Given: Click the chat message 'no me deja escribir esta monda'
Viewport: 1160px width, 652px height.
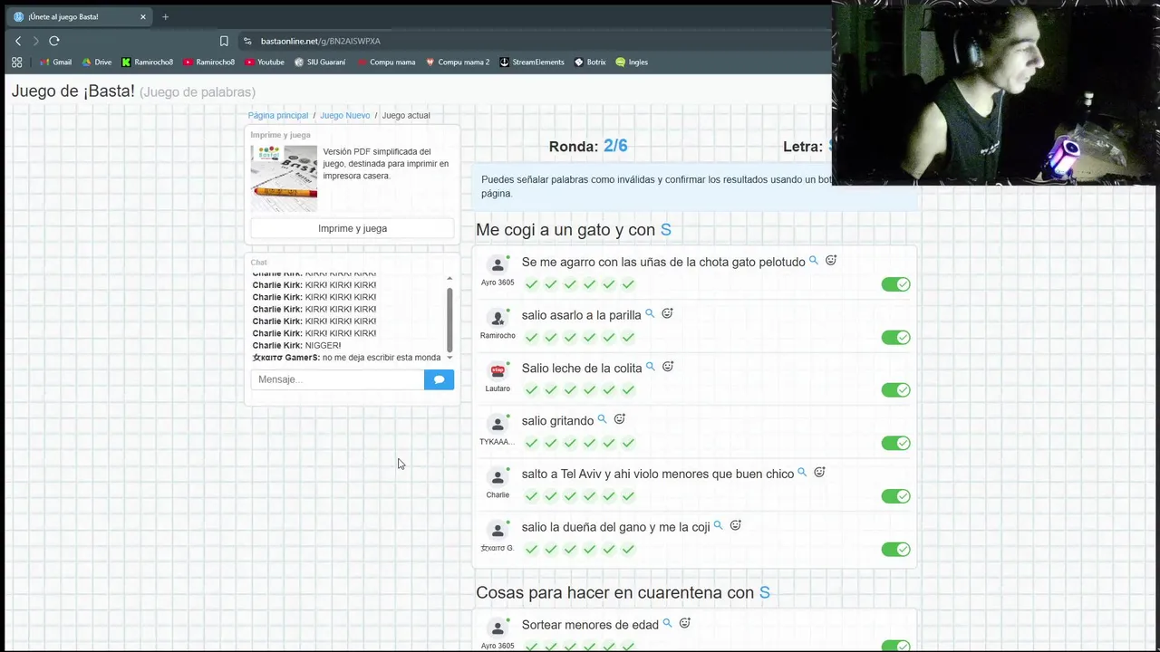Looking at the screenshot, I should [x=382, y=358].
